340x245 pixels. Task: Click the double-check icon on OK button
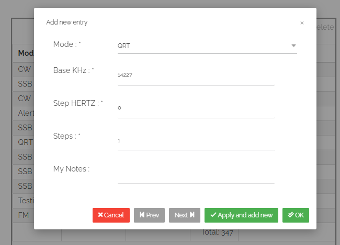[290, 215]
